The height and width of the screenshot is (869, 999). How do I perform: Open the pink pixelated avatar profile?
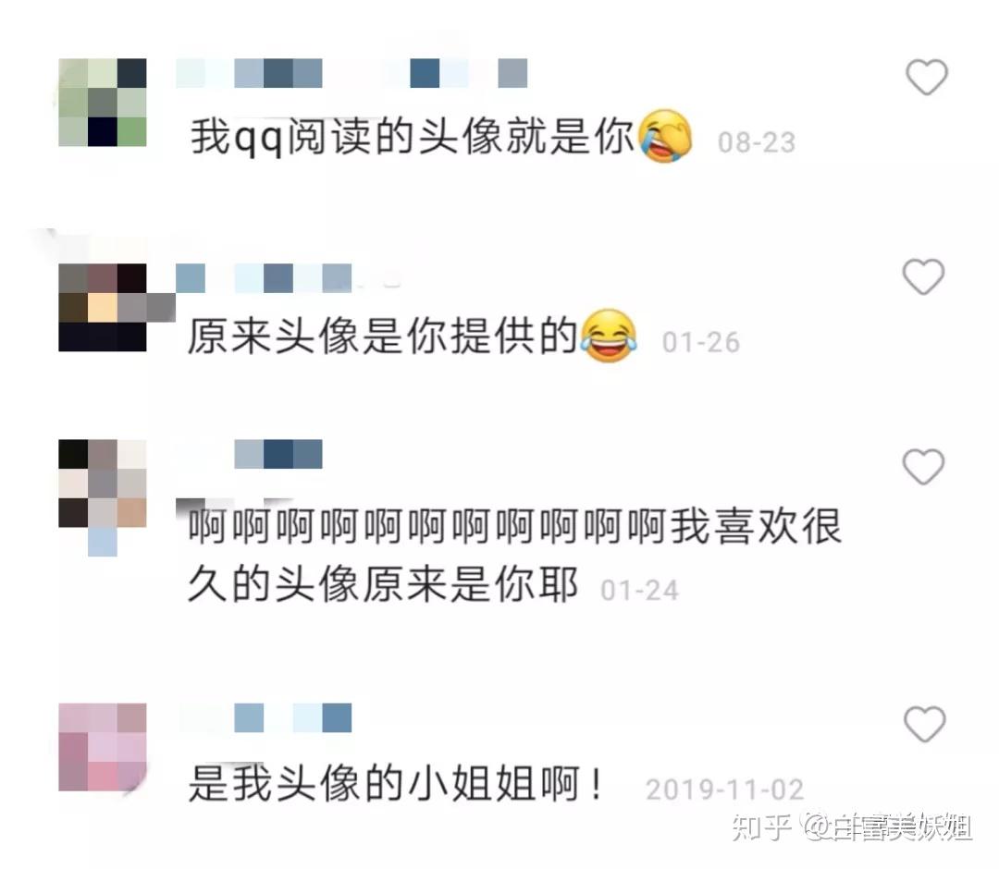point(103,747)
